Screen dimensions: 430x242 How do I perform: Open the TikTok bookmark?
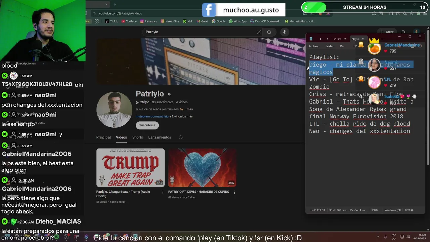(x=112, y=21)
